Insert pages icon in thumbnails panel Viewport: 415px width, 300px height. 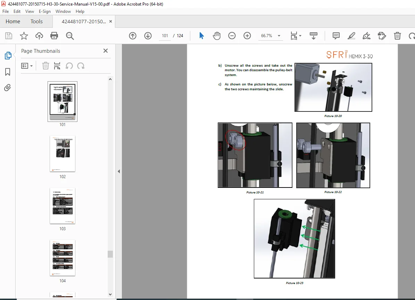pyautogui.click(x=57, y=66)
